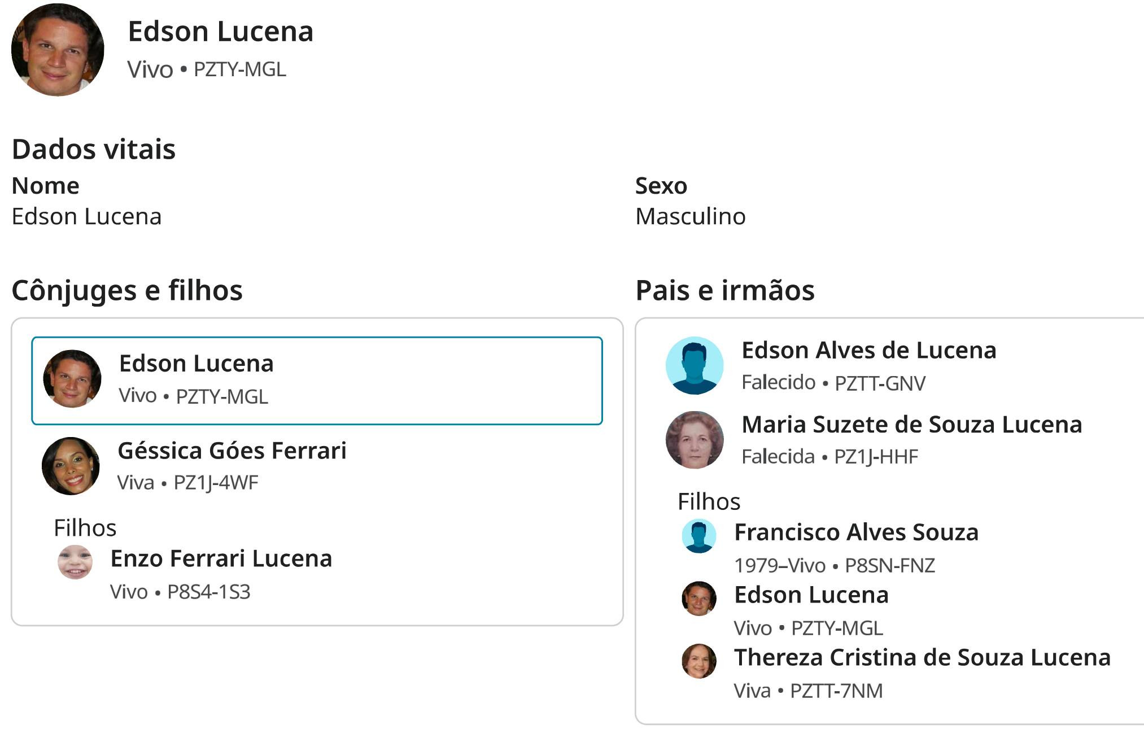Screen dimensions: 1144x738
Task: Open Edson Lucena's large header profile photo
Action: (58, 50)
